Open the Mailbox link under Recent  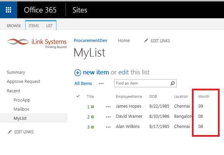point(21,109)
